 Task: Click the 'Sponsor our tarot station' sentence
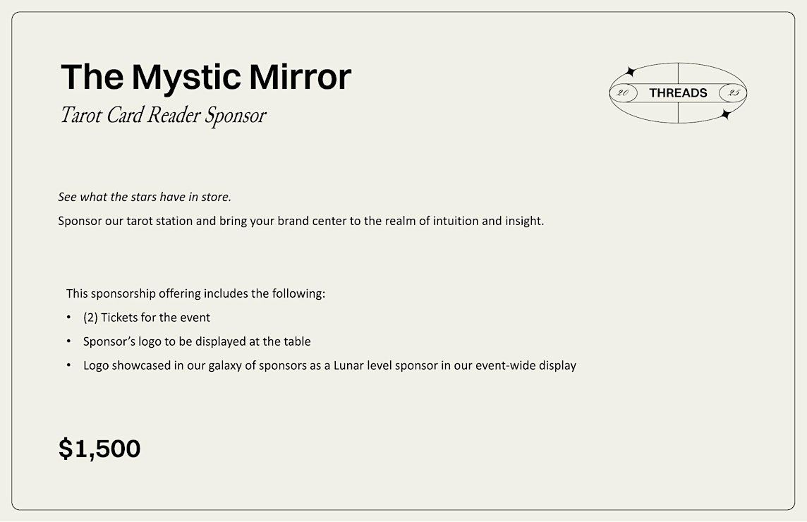coord(301,221)
